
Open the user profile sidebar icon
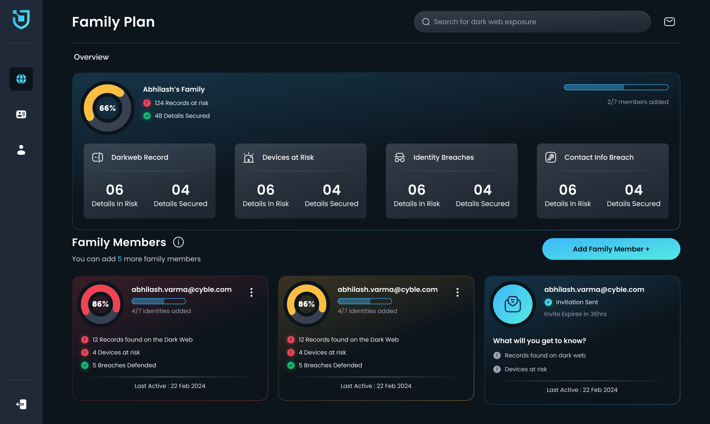tap(21, 150)
